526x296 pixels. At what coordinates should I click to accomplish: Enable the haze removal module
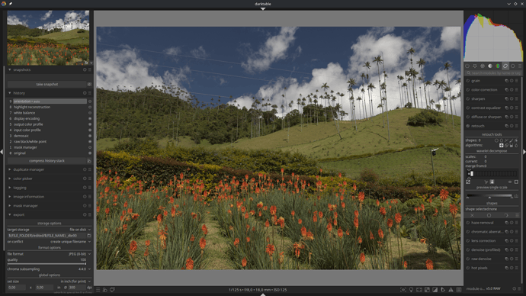tap(467, 223)
